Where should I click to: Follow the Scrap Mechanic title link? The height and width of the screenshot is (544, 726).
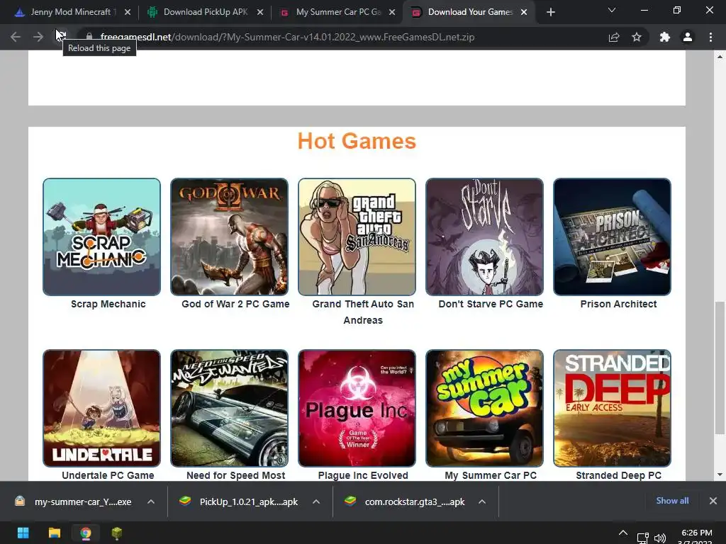[108, 304]
